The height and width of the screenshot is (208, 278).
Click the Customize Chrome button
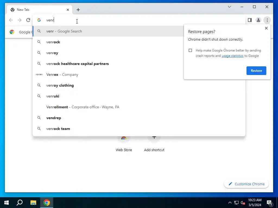[247, 184]
